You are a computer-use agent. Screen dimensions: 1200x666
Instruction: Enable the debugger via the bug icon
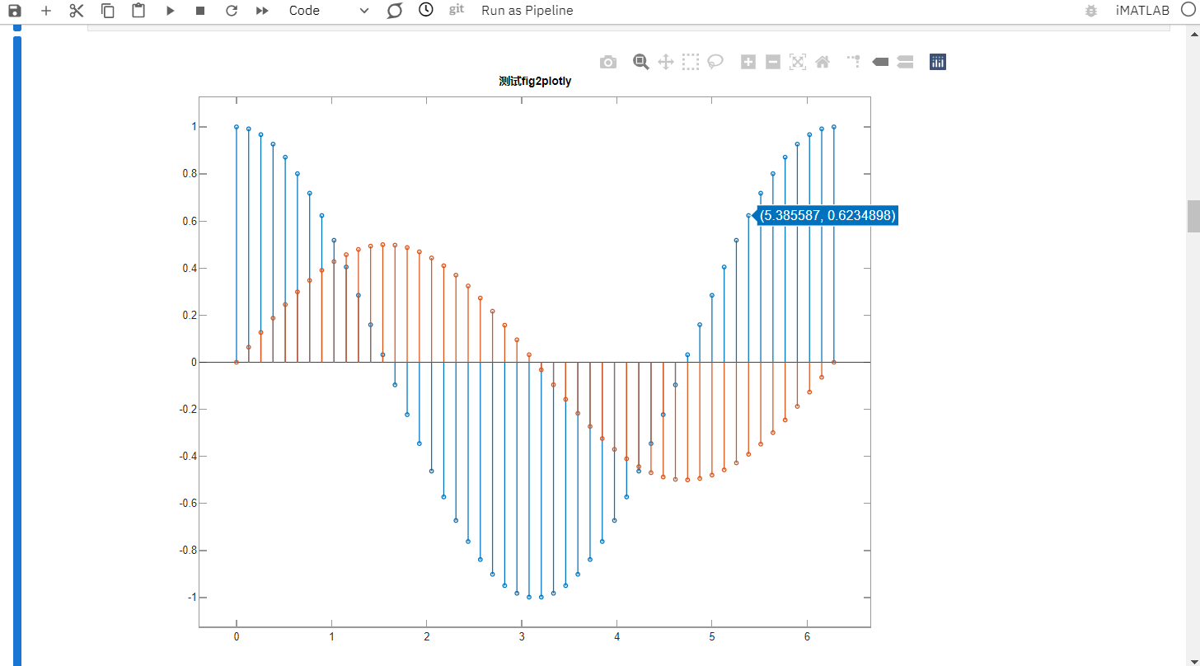click(1091, 11)
